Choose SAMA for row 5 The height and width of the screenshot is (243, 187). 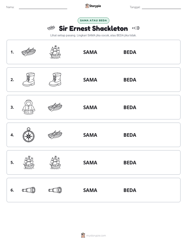tap(90, 163)
